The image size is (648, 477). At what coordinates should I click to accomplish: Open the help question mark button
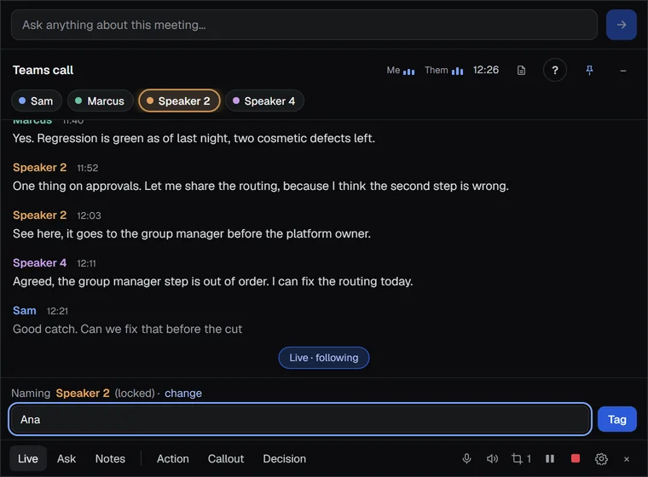[554, 70]
